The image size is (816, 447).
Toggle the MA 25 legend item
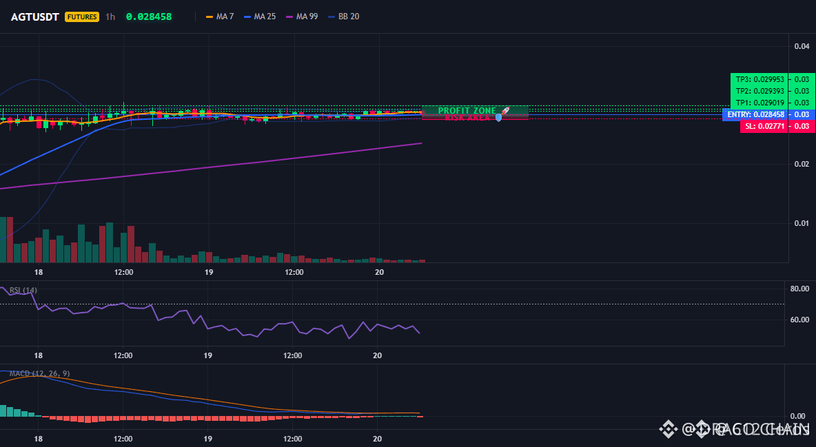(260, 17)
